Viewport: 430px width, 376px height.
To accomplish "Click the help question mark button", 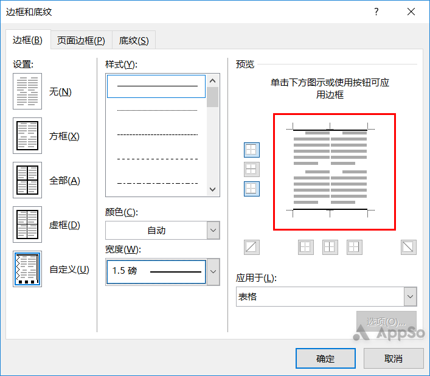I will (x=376, y=12).
